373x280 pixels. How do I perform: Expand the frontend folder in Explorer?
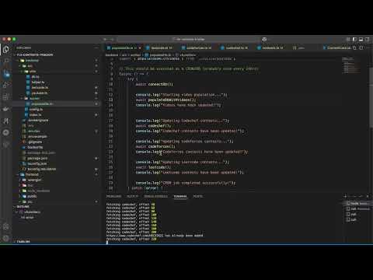pos(32,174)
